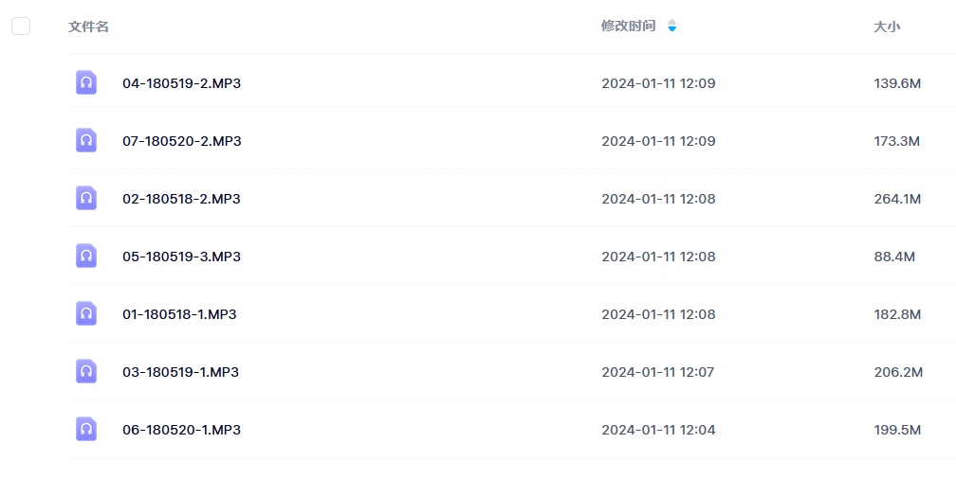Click the audio icon next to 01-180518-1.MP3
956x479 pixels.
coord(86,314)
